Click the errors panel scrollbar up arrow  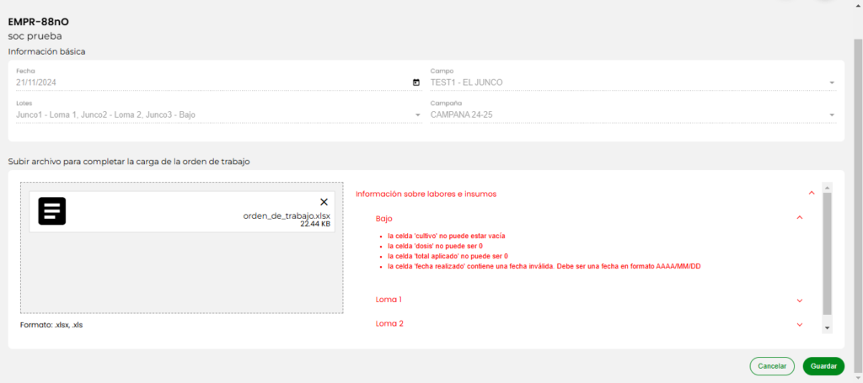tap(827, 188)
